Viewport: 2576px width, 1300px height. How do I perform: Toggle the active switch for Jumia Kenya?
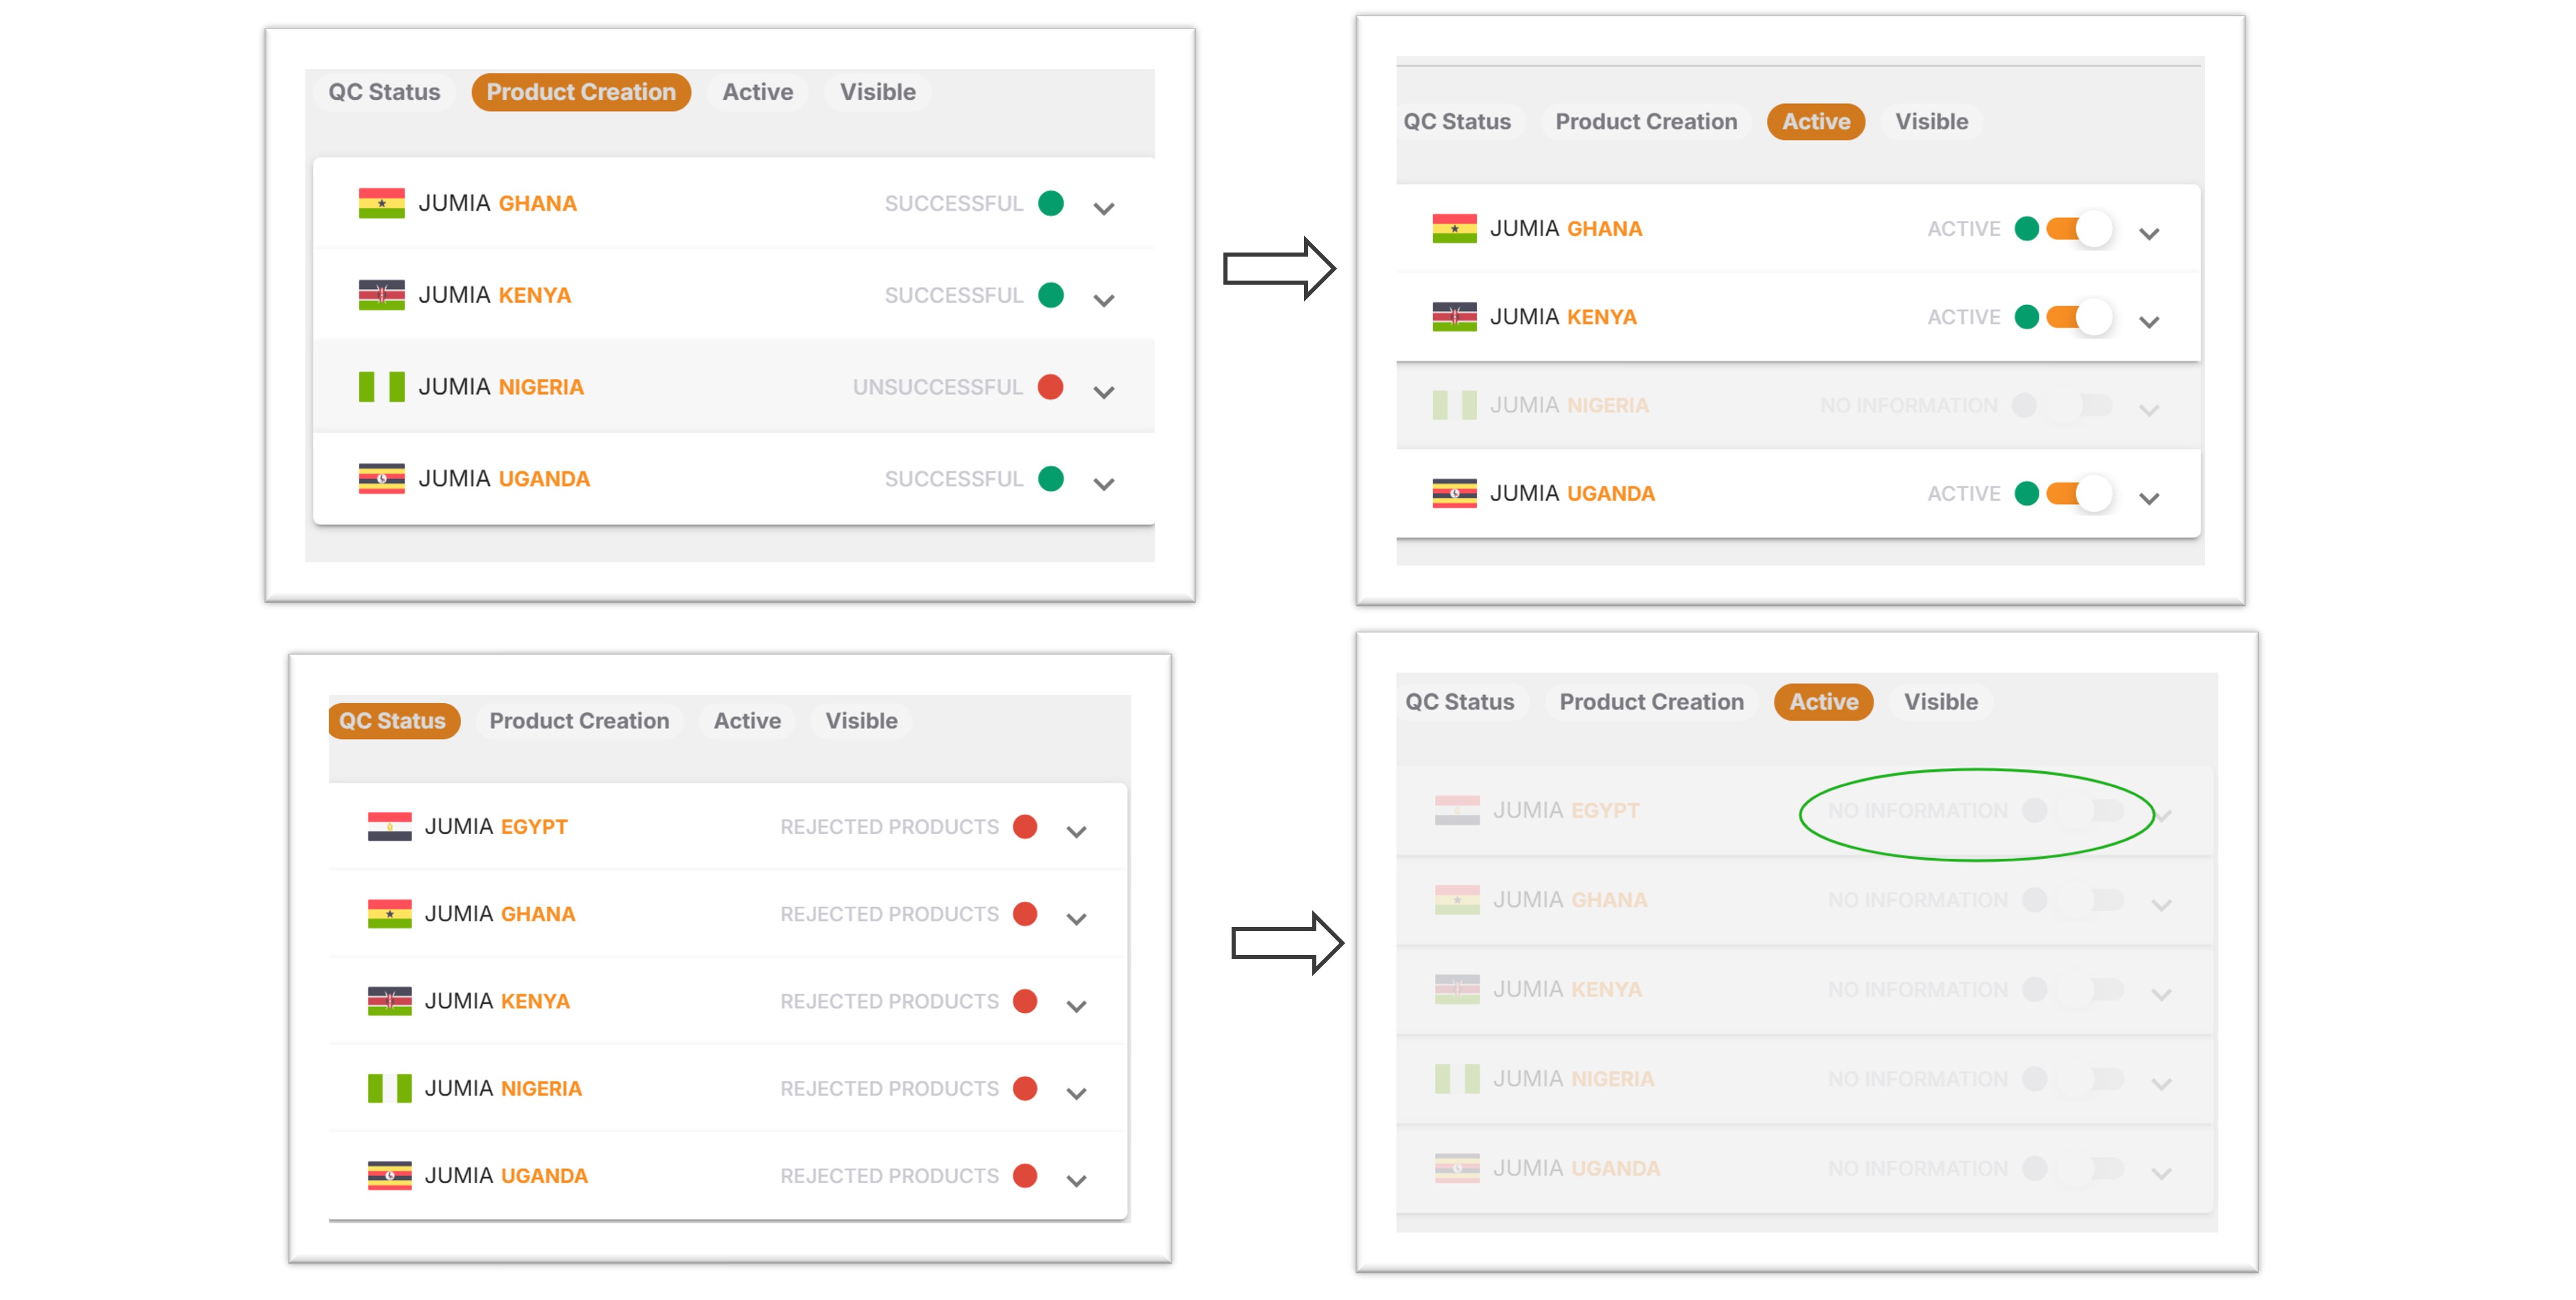(2078, 317)
